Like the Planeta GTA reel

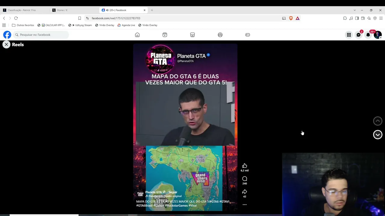245,166
